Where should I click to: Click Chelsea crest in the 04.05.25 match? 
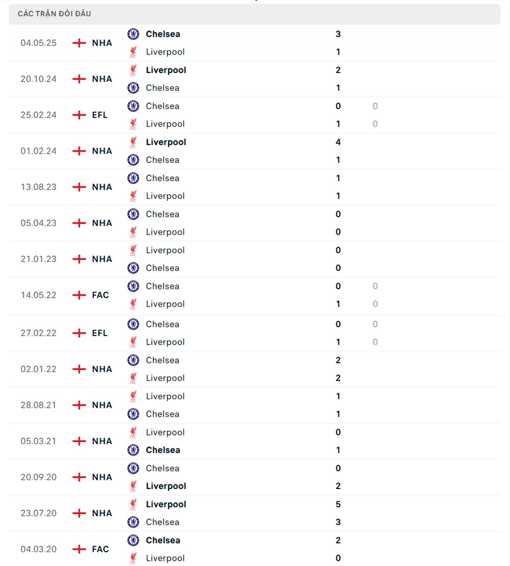click(x=133, y=34)
